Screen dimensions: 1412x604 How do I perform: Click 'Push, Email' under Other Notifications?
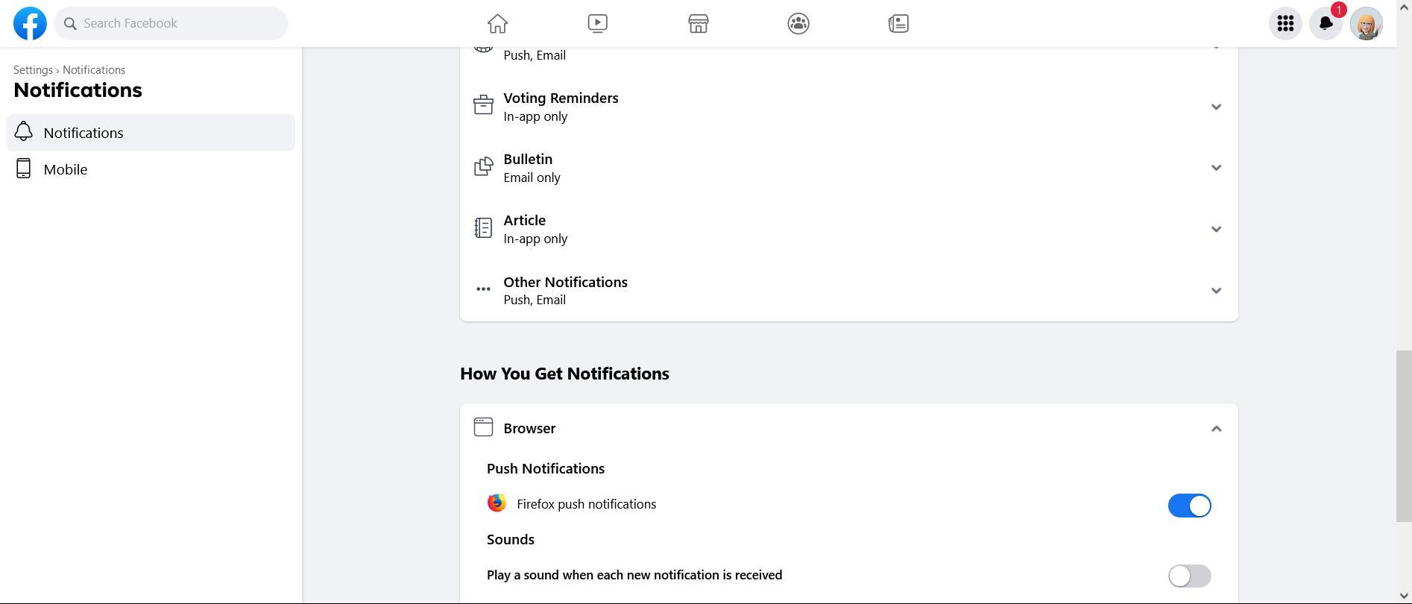535,300
